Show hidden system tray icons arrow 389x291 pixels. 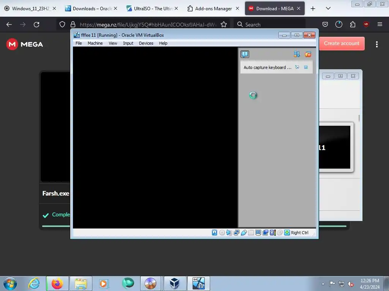[x=323, y=284]
